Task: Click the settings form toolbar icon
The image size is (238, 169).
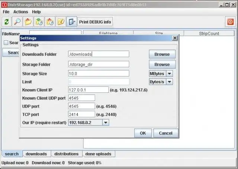Action: click(72, 22)
